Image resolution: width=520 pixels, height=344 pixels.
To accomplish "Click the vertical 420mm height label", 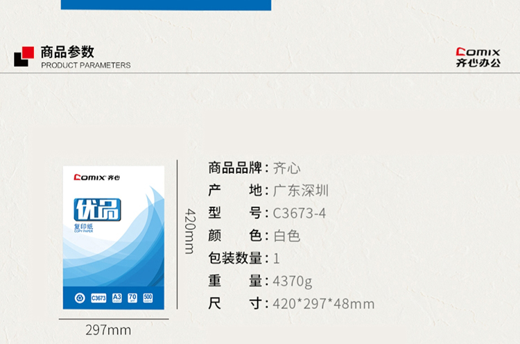I will point(189,231).
